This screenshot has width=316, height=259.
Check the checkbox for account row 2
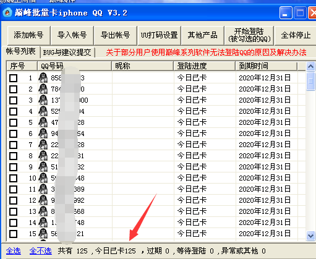[x=14, y=89]
